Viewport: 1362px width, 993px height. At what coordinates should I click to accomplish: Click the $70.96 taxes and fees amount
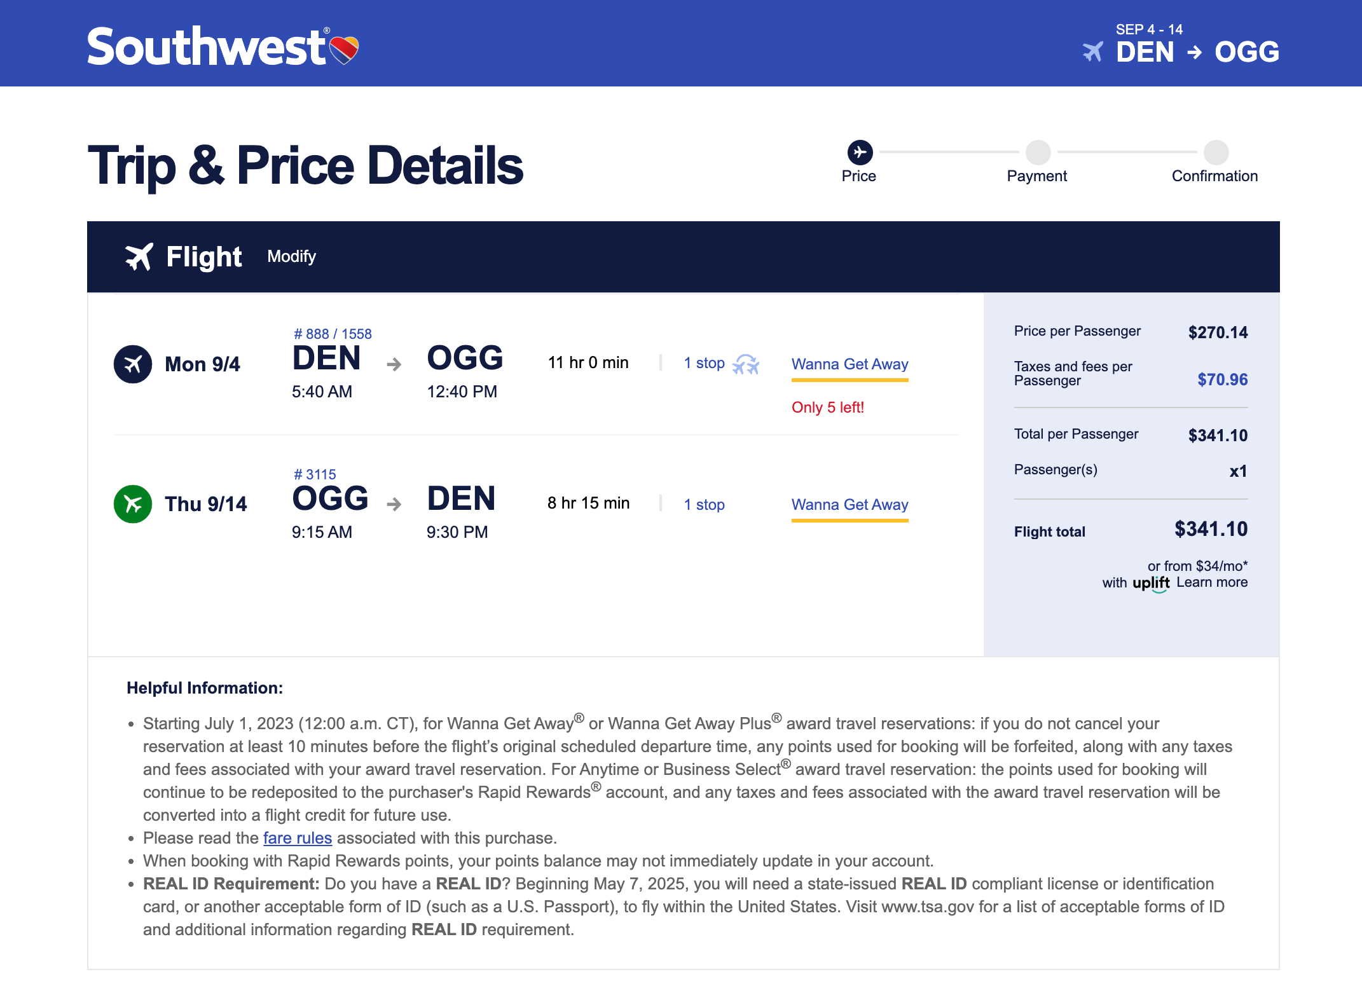1222,380
